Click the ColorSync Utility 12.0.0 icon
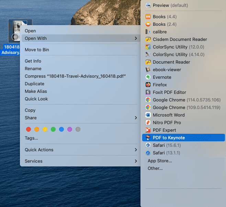226x207 pixels. tap(148, 47)
